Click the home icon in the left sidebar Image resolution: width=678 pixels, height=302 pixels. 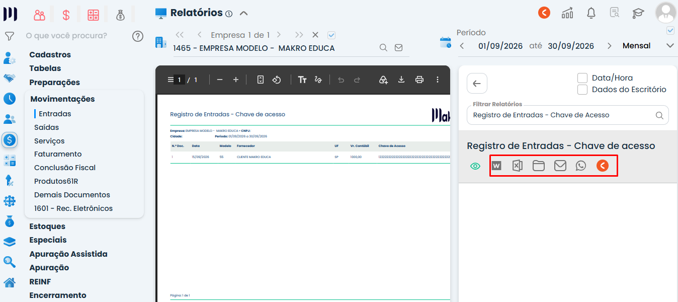click(x=9, y=282)
